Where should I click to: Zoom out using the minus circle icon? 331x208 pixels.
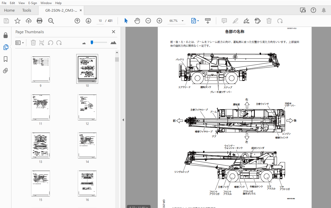[148, 21]
